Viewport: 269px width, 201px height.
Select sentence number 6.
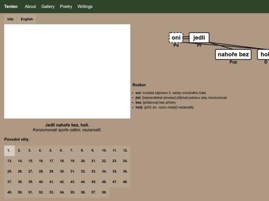click(x=62, y=150)
